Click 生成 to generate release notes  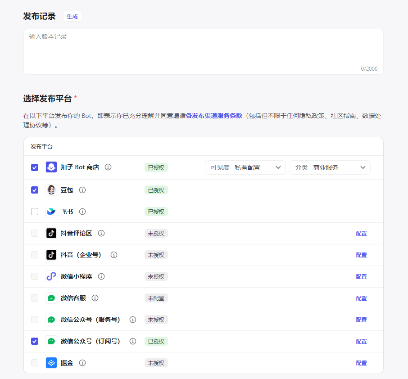pyautogui.click(x=73, y=16)
